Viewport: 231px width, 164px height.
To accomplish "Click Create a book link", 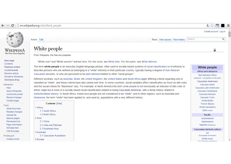I will [13, 139].
